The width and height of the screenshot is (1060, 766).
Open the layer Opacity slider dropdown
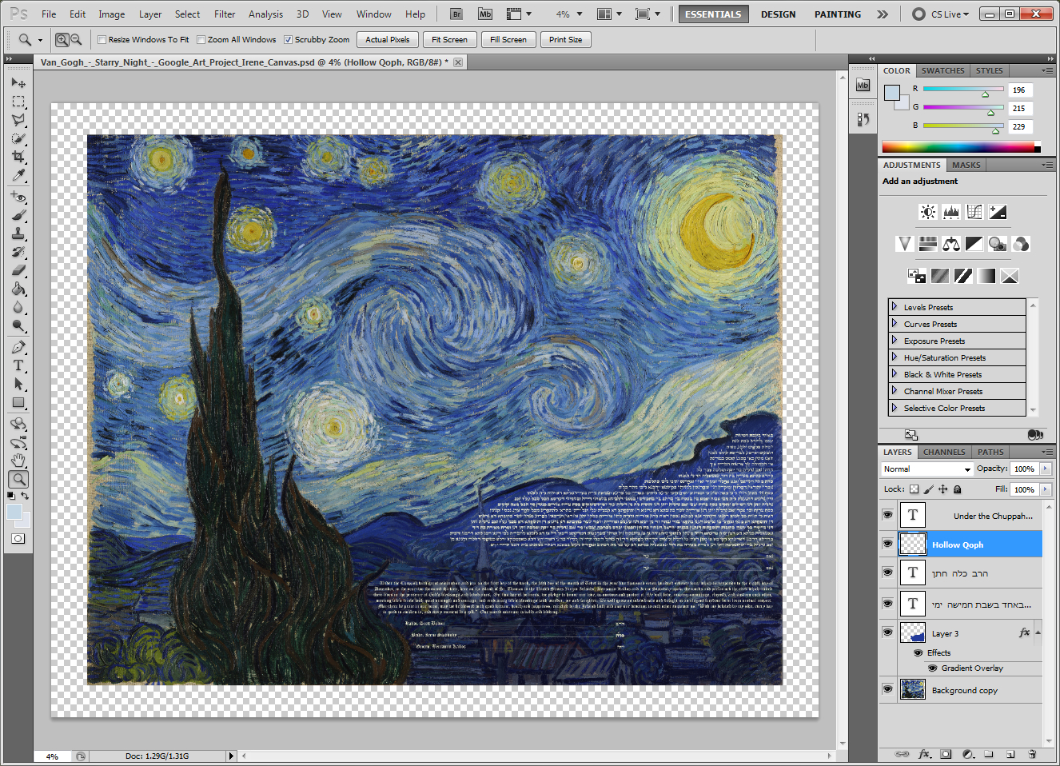point(1046,469)
